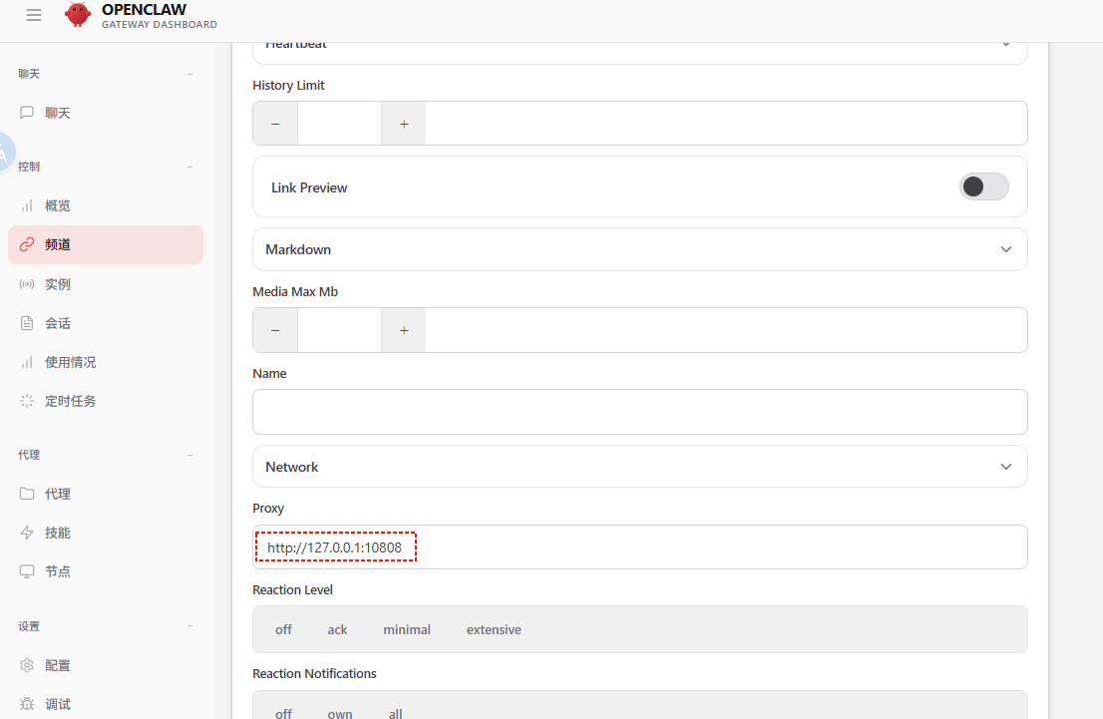Go to 实例 instances page

[58, 284]
